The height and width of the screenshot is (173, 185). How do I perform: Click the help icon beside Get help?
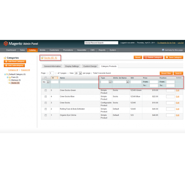pyautogui.click(x=163, y=50)
